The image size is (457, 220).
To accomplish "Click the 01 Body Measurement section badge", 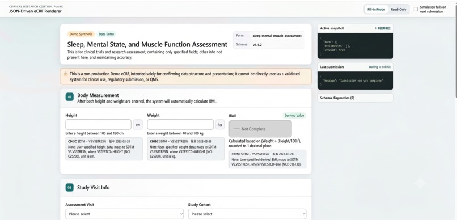I will (x=70, y=97).
